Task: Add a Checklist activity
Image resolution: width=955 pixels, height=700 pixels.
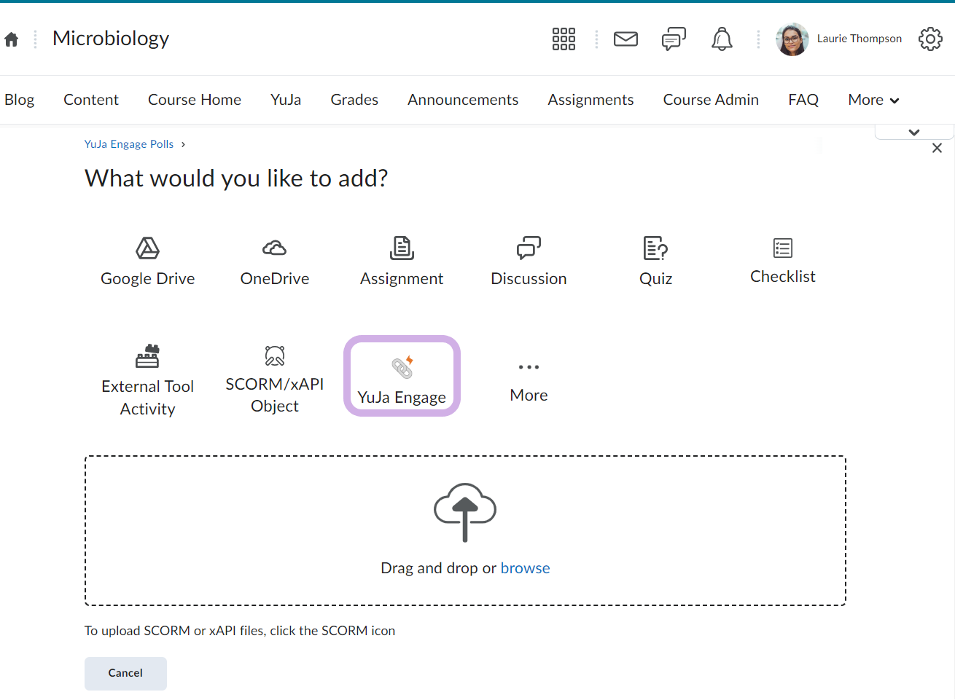Action: 783,261
